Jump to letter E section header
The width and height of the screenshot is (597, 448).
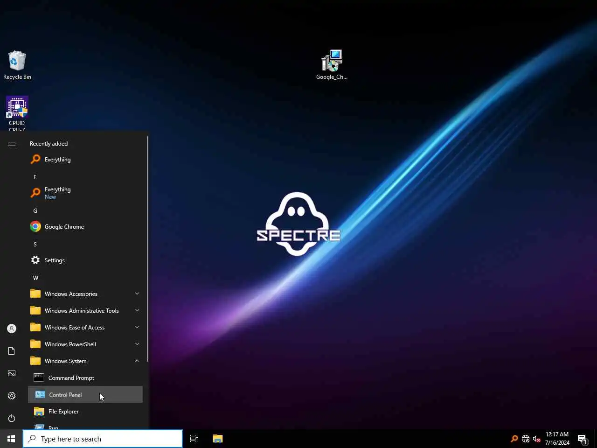pos(35,177)
